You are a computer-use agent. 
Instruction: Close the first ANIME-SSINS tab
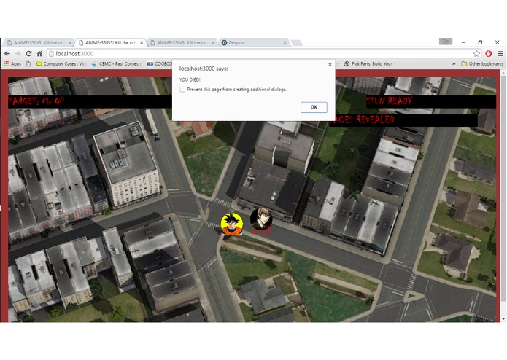pyautogui.click(x=70, y=42)
